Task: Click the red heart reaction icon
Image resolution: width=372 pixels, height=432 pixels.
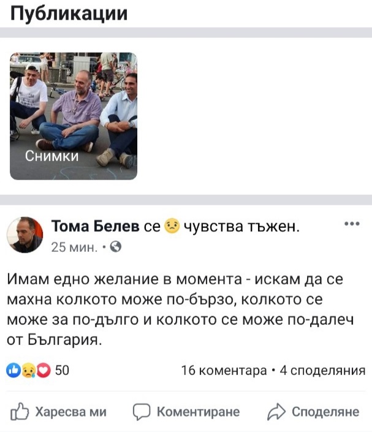Action: click(x=44, y=370)
